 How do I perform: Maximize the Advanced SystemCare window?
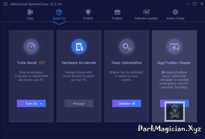click(195, 4)
